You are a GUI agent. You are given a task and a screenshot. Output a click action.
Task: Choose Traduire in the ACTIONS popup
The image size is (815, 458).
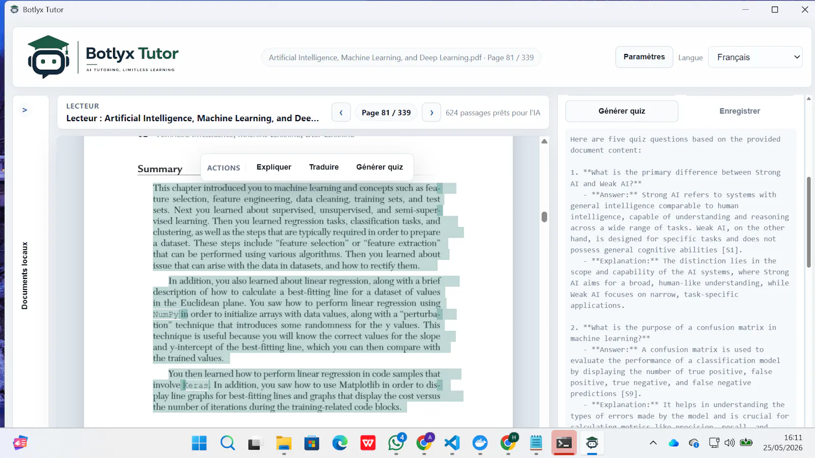[x=324, y=167]
